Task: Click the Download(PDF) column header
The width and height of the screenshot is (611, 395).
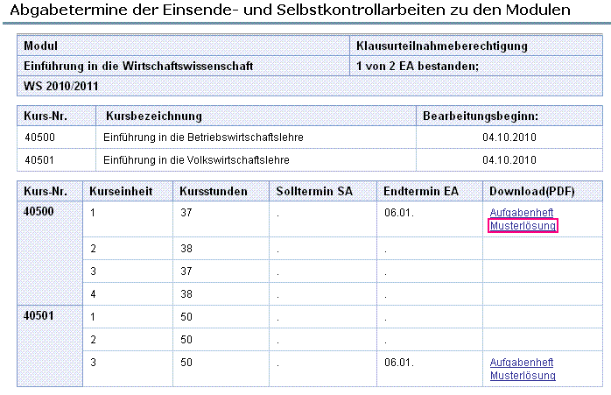Action: [x=543, y=191]
